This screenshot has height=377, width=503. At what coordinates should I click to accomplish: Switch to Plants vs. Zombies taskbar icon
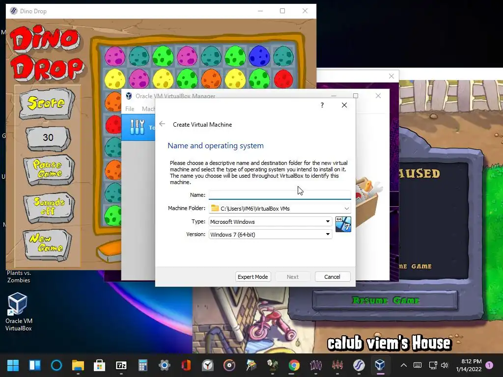[272, 365]
